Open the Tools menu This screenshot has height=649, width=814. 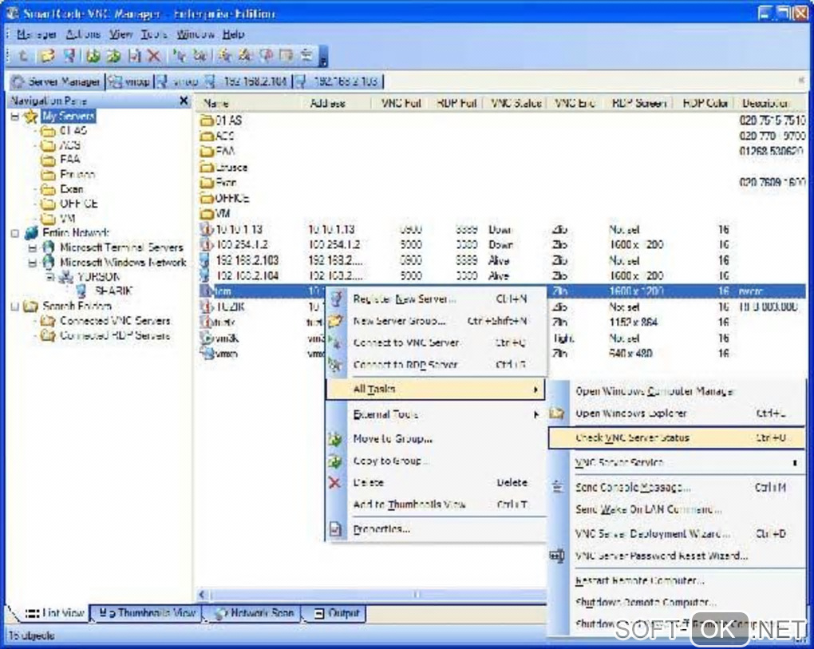(x=154, y=34)
